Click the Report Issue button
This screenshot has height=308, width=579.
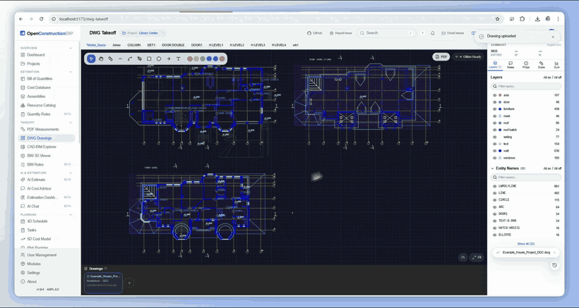pyautogui.click(x=341, y=33)
